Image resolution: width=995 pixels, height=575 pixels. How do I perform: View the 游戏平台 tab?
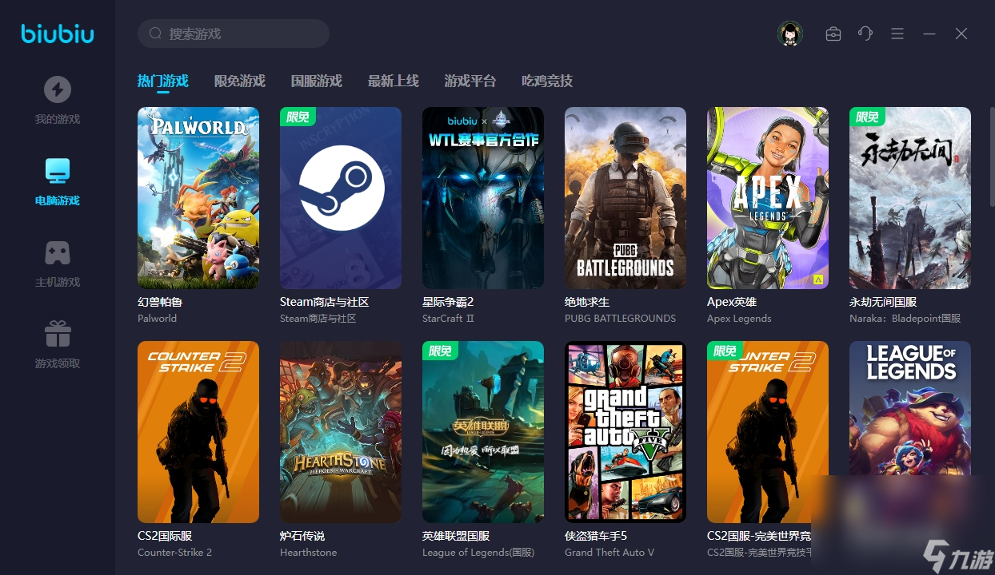[x=470, y=81]
